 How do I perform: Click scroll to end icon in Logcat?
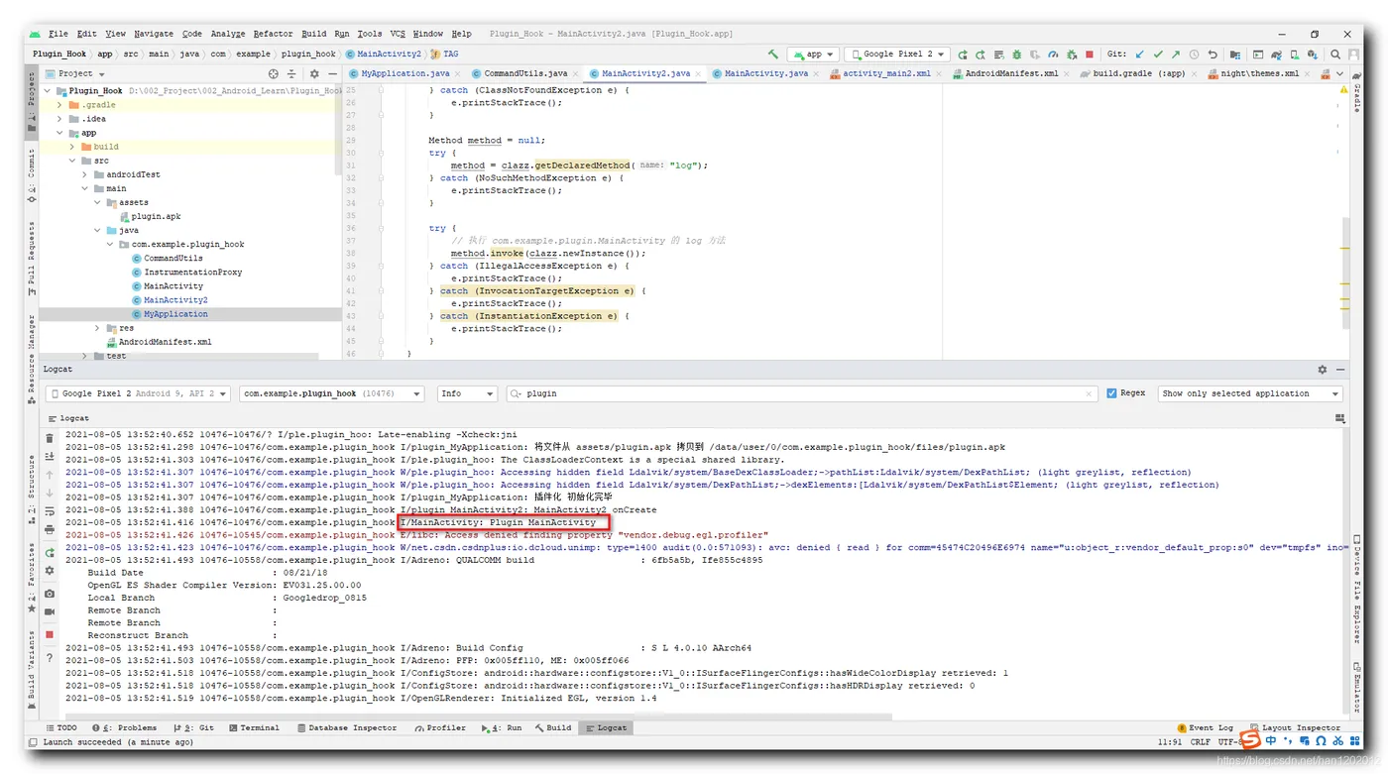pyautogui.click(x=50, y=457)
